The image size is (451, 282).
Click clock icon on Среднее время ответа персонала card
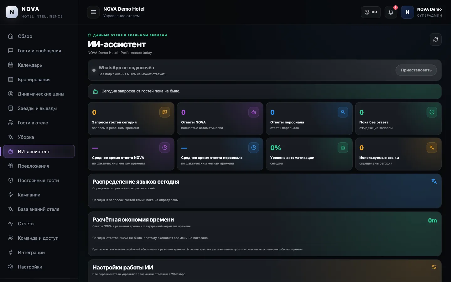click(x=254, y=148)
